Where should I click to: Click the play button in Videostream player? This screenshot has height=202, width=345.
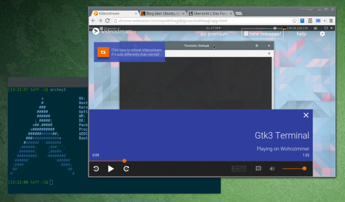[x=111, y=169]
